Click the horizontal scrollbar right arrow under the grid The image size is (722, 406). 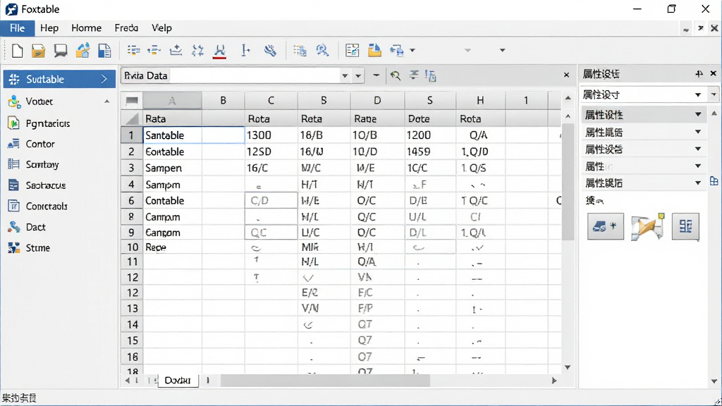[554, 381]
